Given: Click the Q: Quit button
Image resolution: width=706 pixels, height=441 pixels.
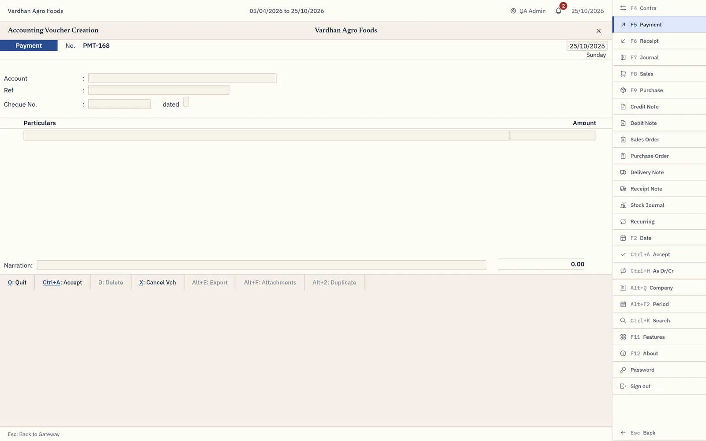Looking at the screenshot, I should [x=17, y=283].
